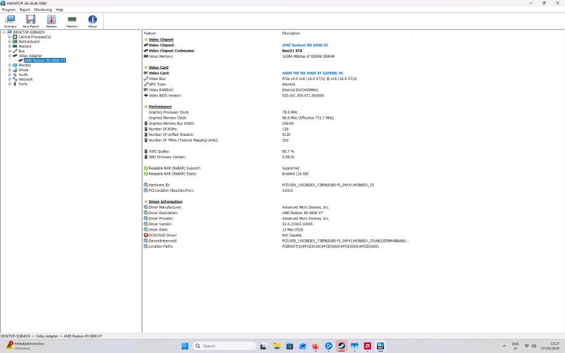Select the DESKTOP-SQR4I0V tree label
The width and height of the screenshot is (565, 353).
29,32
